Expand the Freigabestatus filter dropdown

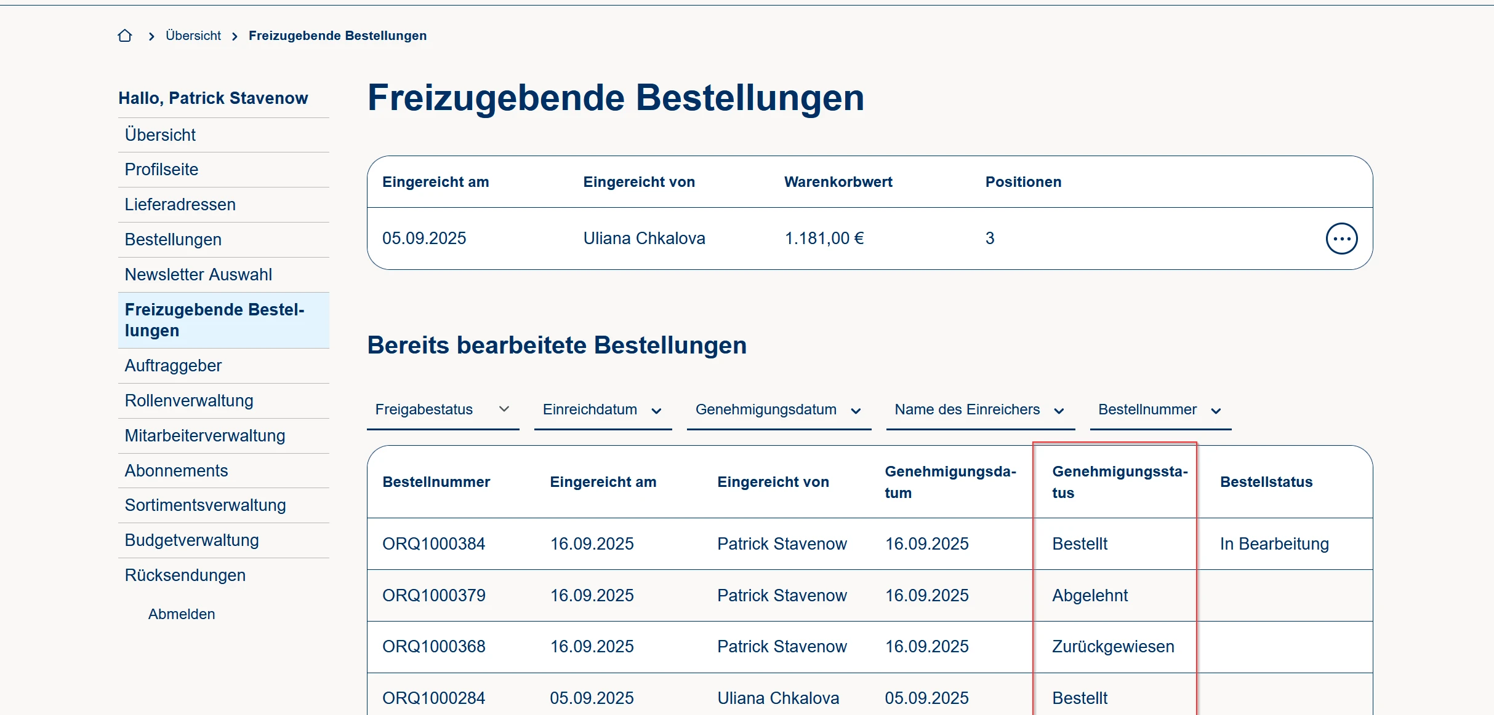443,409
